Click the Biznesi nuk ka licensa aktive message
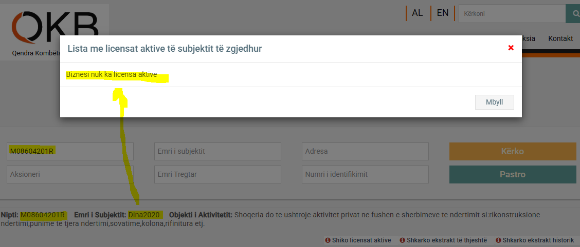This screenshot has width=580, height=247. coord(112,75)
